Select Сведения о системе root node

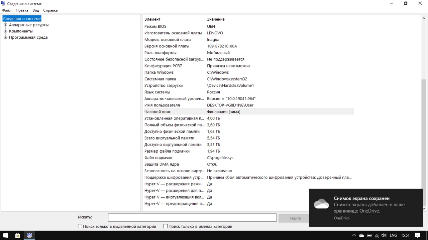(22, 19)
